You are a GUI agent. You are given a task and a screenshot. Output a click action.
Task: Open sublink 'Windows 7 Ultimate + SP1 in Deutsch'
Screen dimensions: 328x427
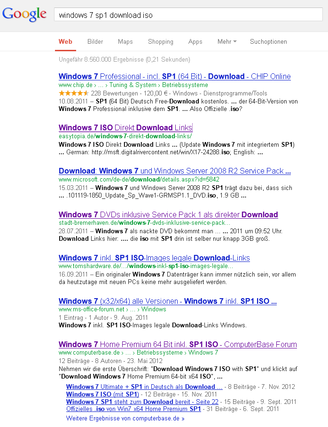144,387
